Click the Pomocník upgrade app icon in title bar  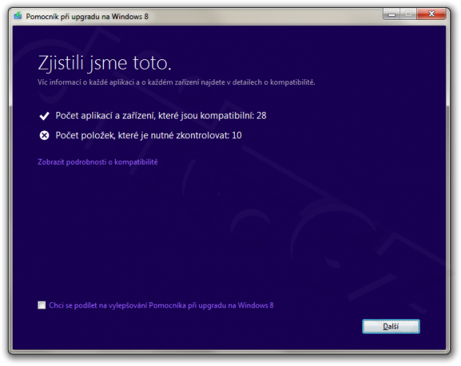coord(18,15)
